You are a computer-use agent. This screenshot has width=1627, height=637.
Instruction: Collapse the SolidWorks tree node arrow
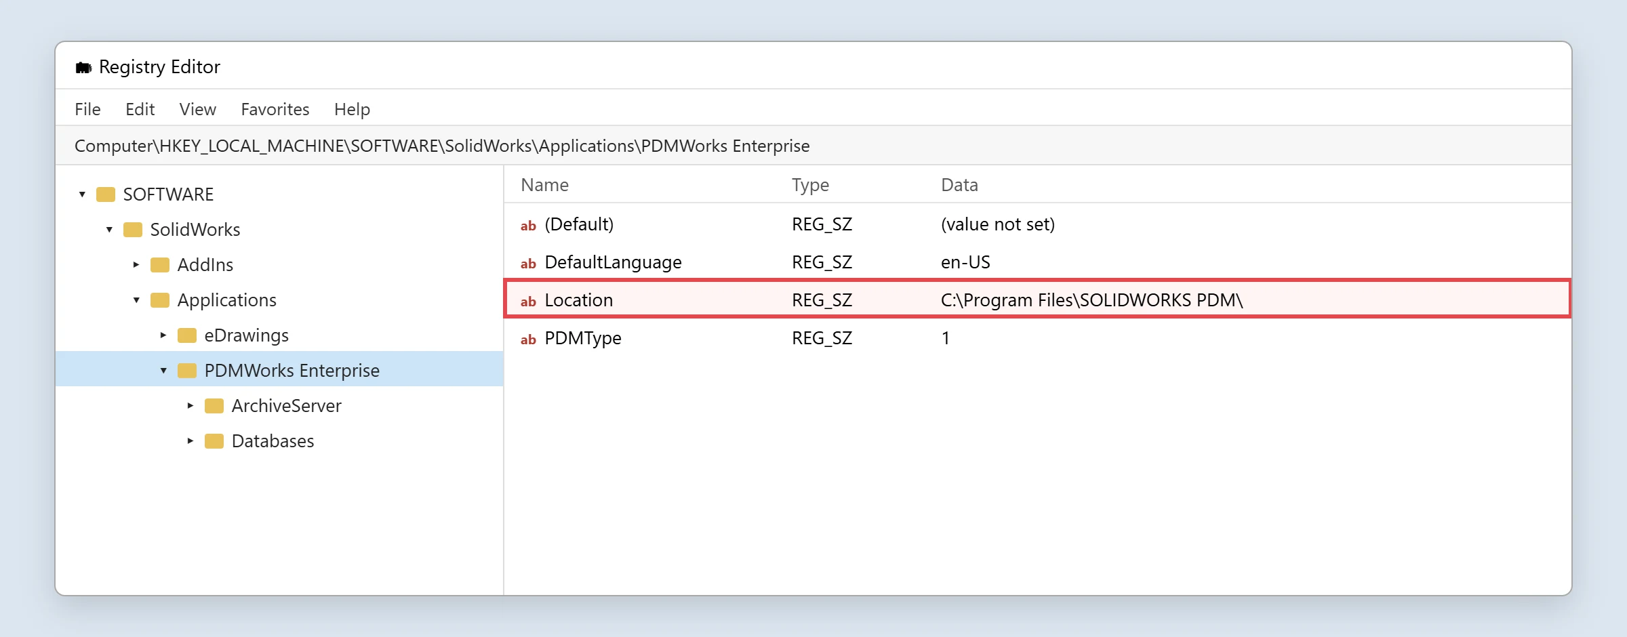(109, 230)
